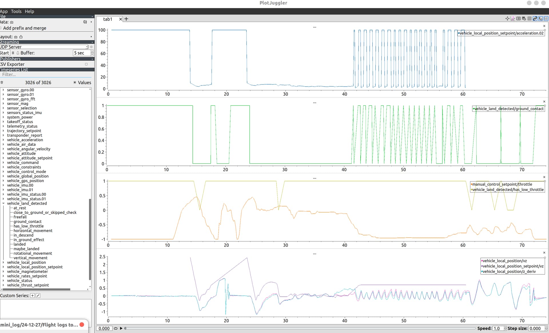Click the move/pan arrows icon

pyautogui.click(x=507, y=19)
